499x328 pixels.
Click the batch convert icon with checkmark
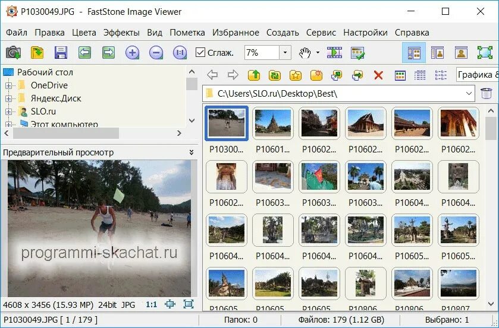[357, 53]
